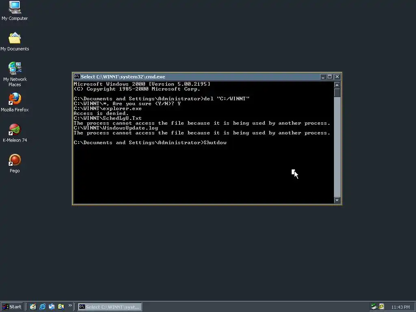Select the Pego desktop shortcut
Viewport: 416px width, 312px height.
15,163
